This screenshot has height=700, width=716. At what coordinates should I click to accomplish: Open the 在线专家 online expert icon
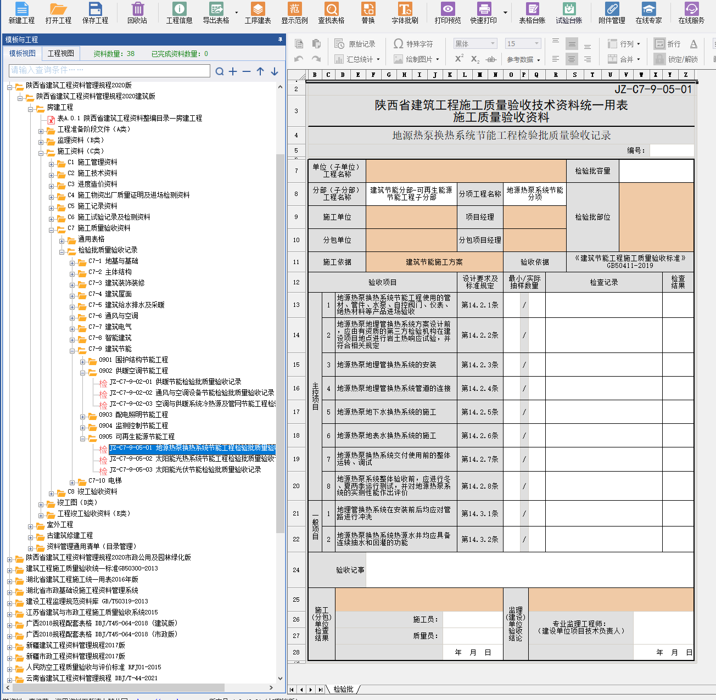[648, 13]
